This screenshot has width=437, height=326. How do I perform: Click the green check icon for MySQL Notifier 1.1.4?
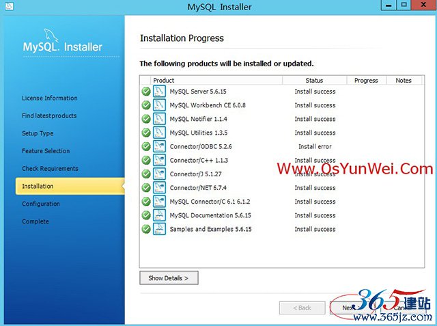pos(146,119)
